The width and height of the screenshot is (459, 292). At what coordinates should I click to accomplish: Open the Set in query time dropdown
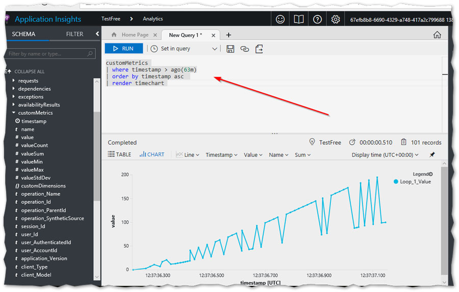(x=184, y=49)
